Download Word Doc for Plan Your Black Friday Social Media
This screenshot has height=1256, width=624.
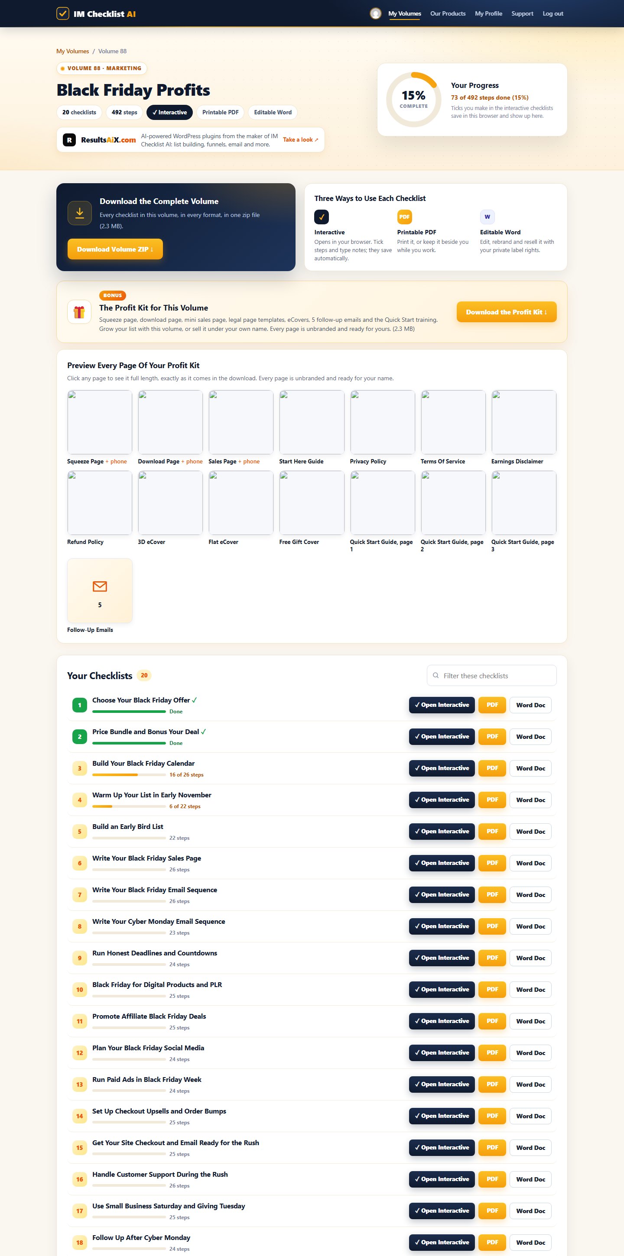pyautogui.click(x=530, y=1053)
